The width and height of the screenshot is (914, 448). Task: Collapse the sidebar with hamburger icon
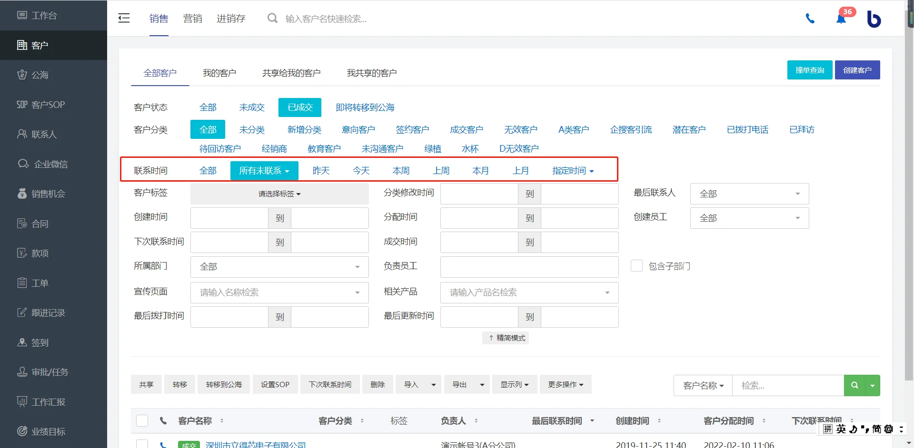coord(124,18)
